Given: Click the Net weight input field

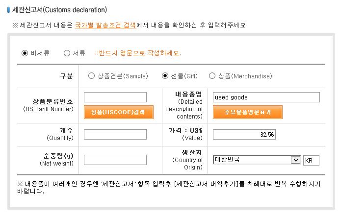Looking at the screenshot, I should (115, 160).
